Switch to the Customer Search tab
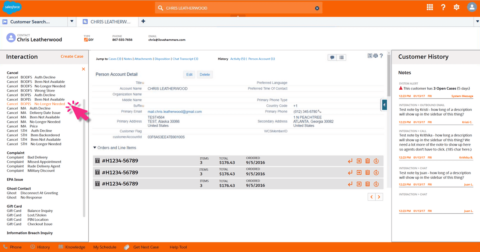Screen dimensions: 480x252 [x=30, y=22]
